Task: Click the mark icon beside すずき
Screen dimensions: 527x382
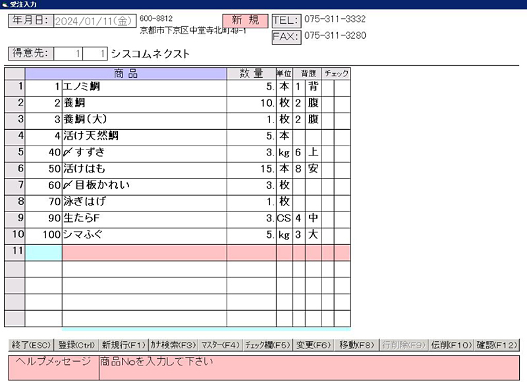Action: [x=68, y=152]
